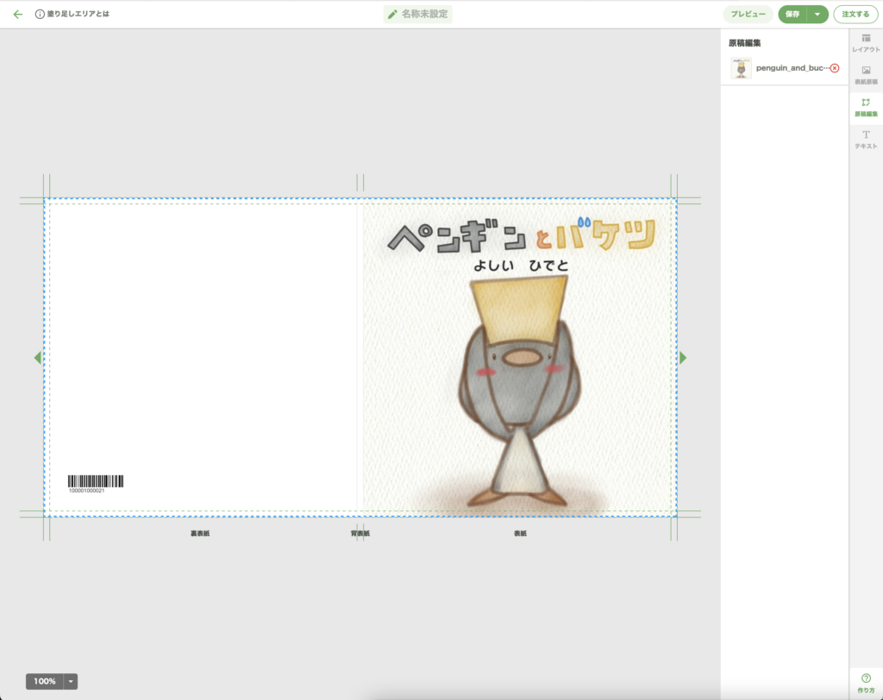Viewport: 883px width, 700px height.
Task: Click the pencil icon next to 名称未設定
Action: (x=393, y=15)
